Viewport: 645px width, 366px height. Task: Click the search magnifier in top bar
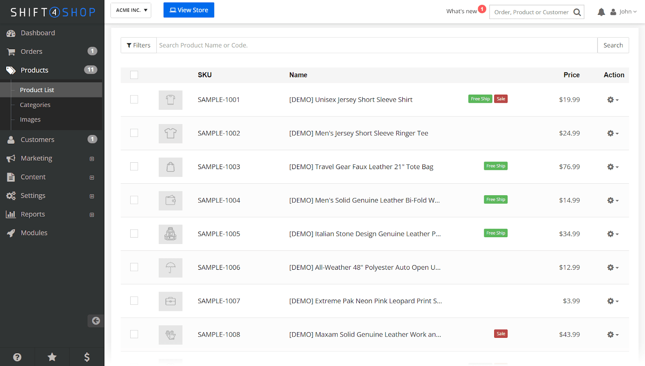click(578, 12)
